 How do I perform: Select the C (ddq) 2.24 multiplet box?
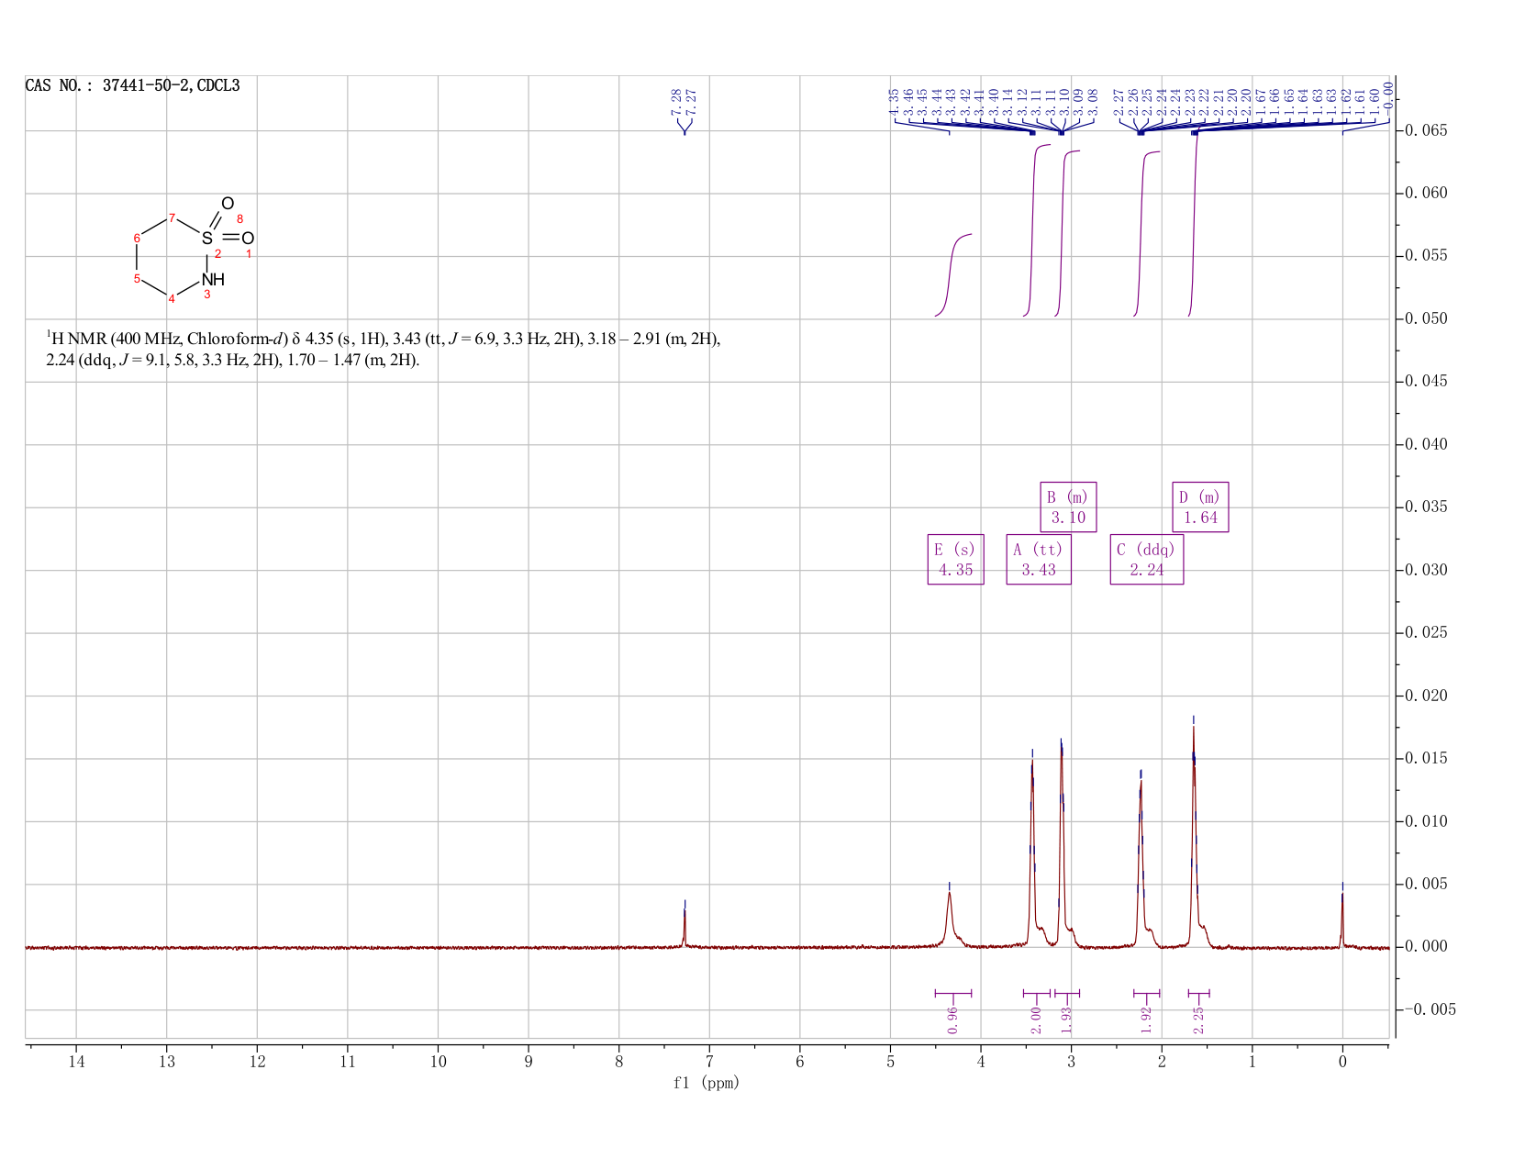click(1147, 560)
